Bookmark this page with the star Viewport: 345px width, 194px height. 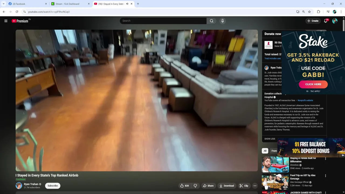(x=309, y=12)
